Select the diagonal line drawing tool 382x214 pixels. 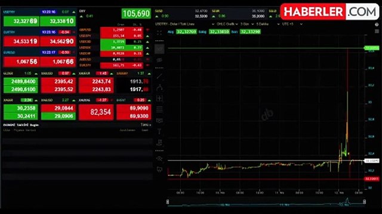[159, 76]
